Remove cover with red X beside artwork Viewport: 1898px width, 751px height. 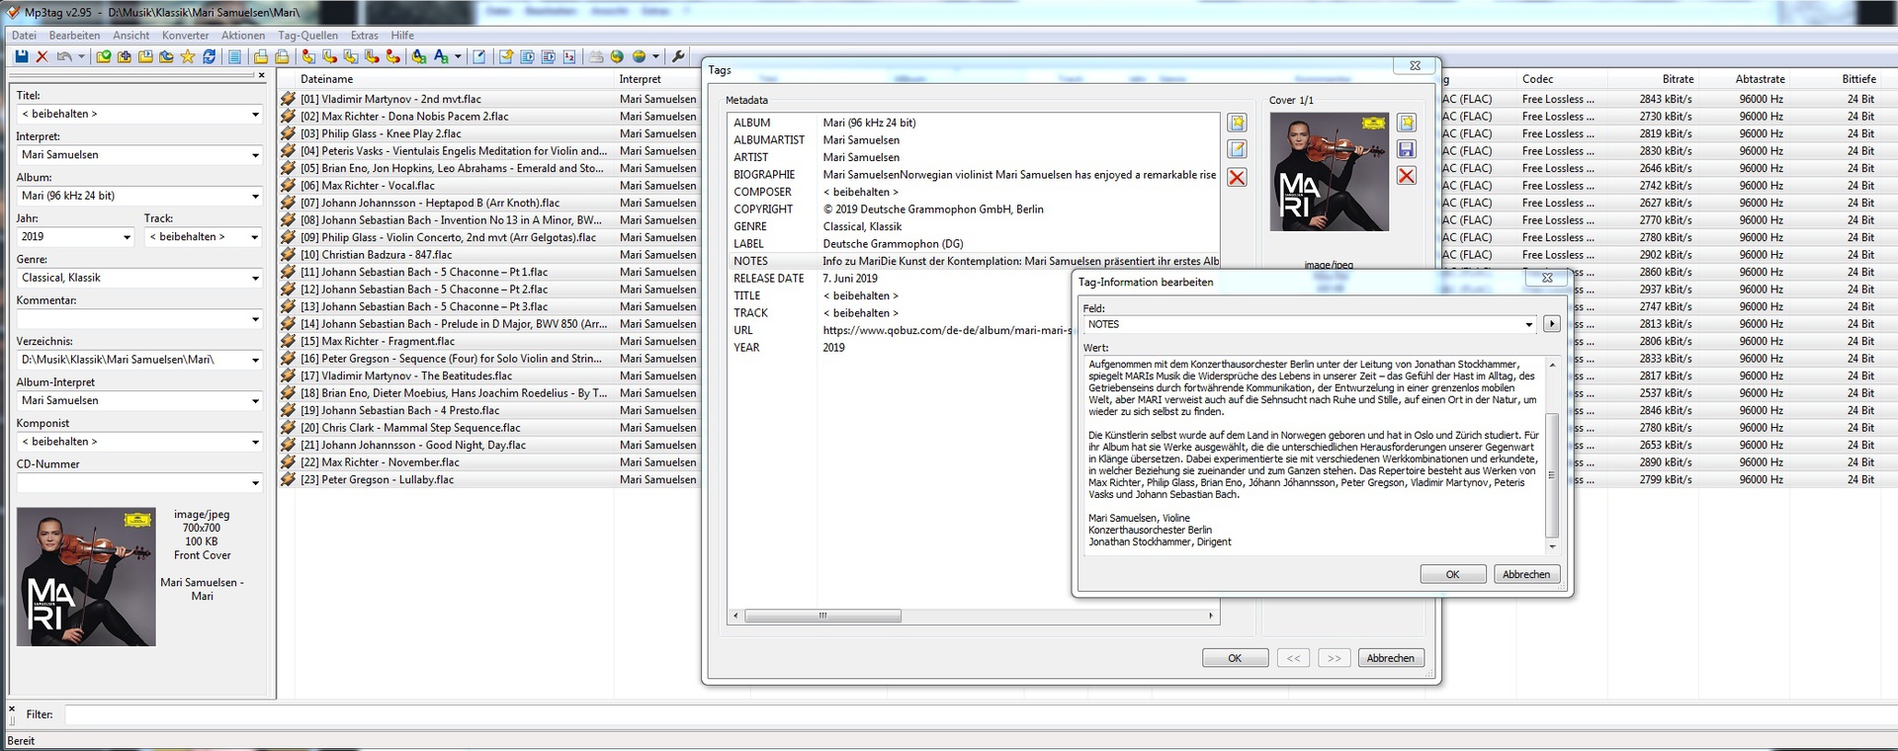(1407, 176)
